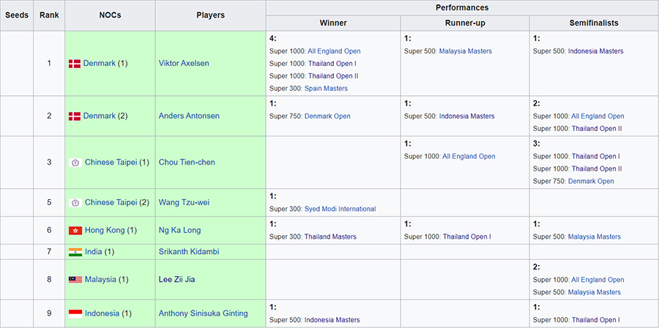The height and width of the screenshot is (328, 659).
Task: Open Chou Tien-chen player page
Action: point(187,162)
